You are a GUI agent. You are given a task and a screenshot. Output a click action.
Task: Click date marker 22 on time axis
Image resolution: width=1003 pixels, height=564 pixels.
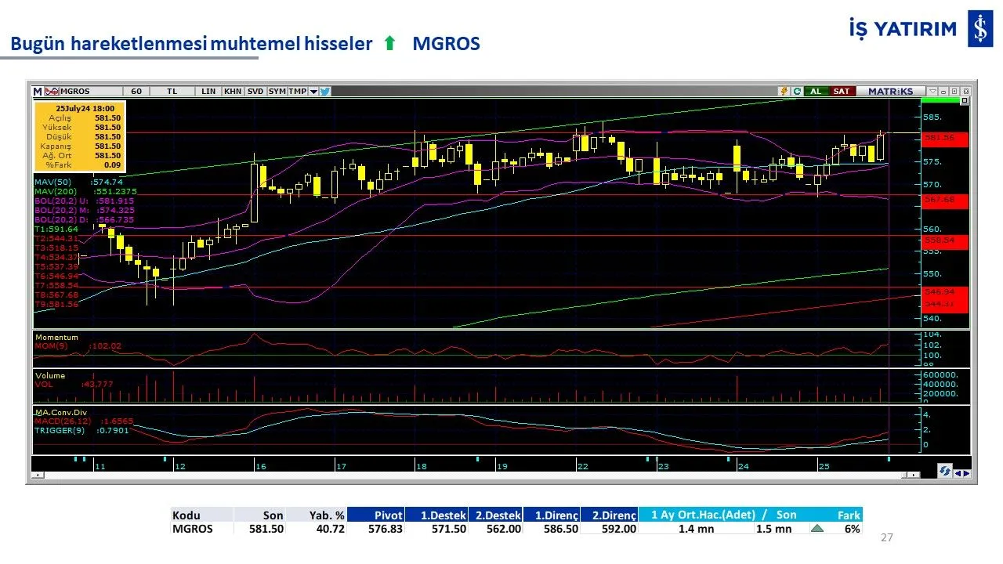pyautogui.click(x=582, y=466)
